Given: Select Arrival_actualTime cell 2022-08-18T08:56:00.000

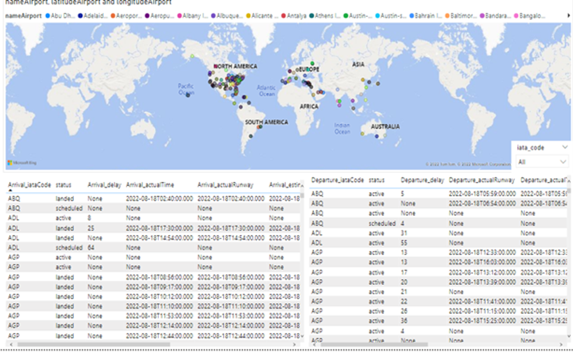Looking at the screenshot, I should point(159,277).
